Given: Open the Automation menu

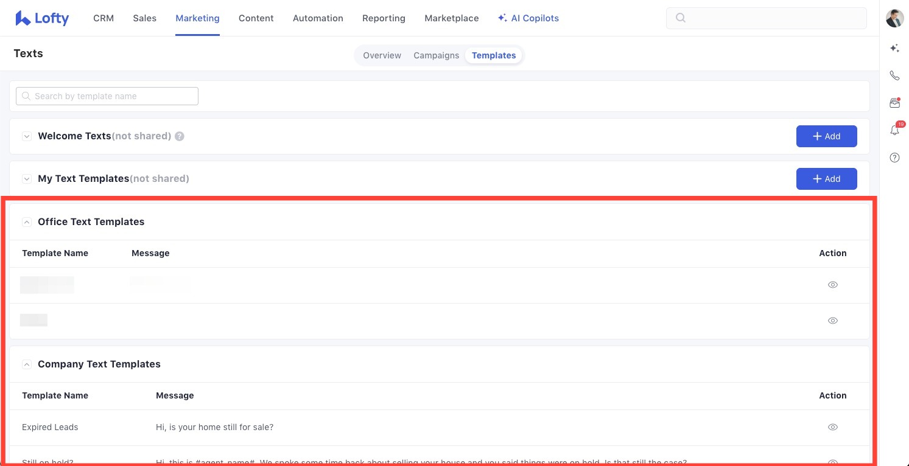Looking at the screenshot, I should (x=318, y=18).
